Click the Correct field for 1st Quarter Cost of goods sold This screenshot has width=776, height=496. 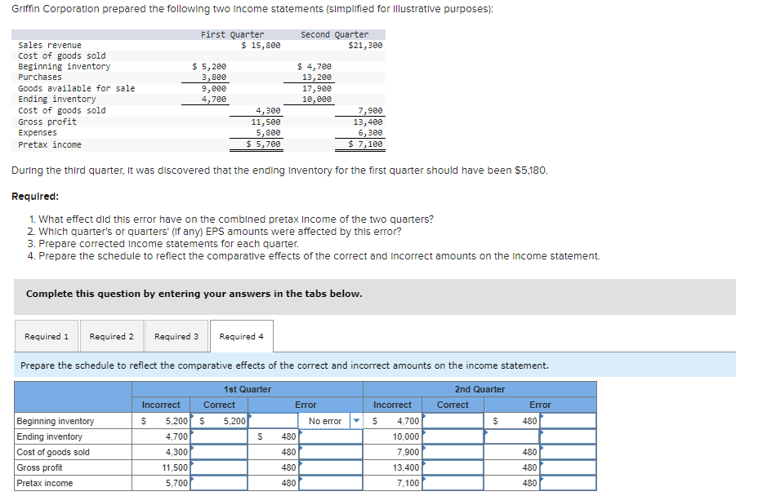(221, 451)
